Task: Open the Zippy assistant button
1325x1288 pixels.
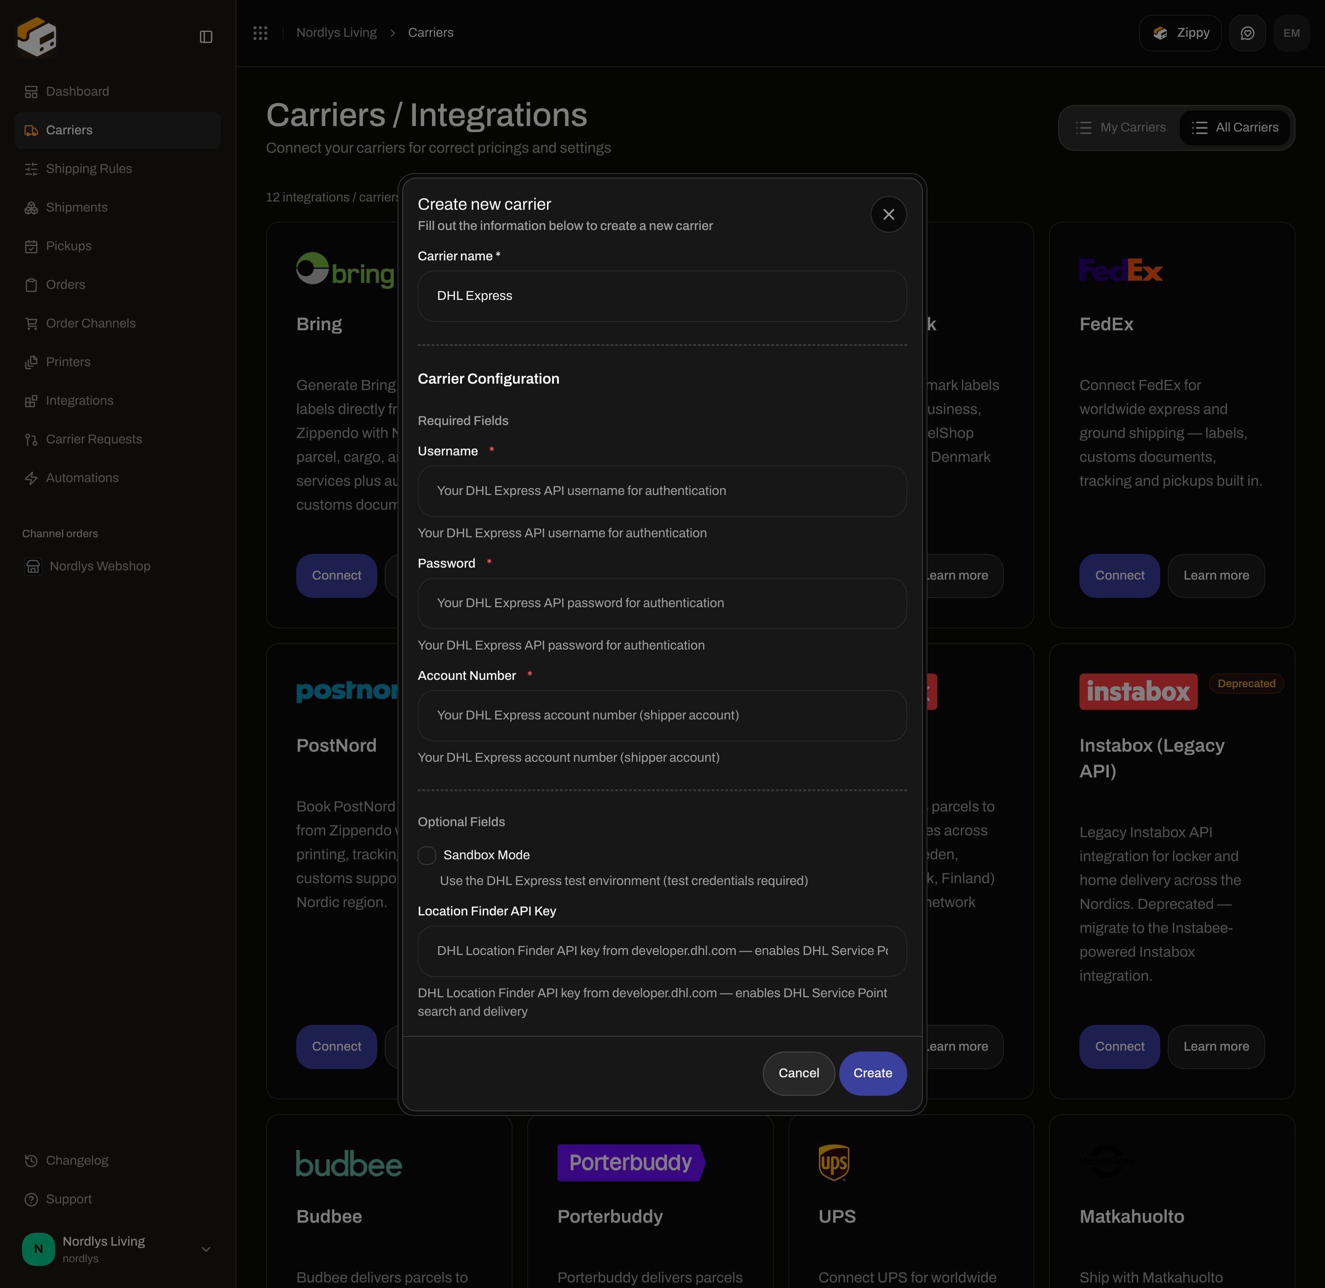Action: click(1180, 33)
